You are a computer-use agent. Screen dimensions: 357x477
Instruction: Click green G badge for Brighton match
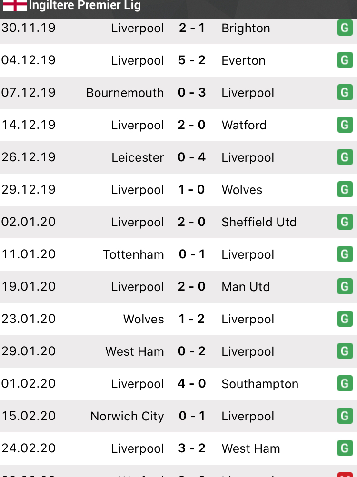coord(345,28)
